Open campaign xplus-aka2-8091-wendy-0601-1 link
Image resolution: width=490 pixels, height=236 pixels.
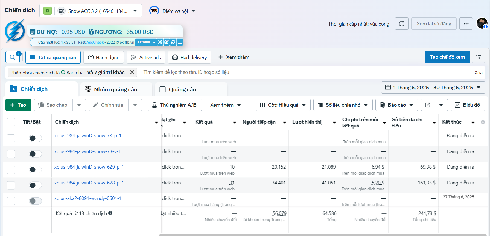click(88, 198)
